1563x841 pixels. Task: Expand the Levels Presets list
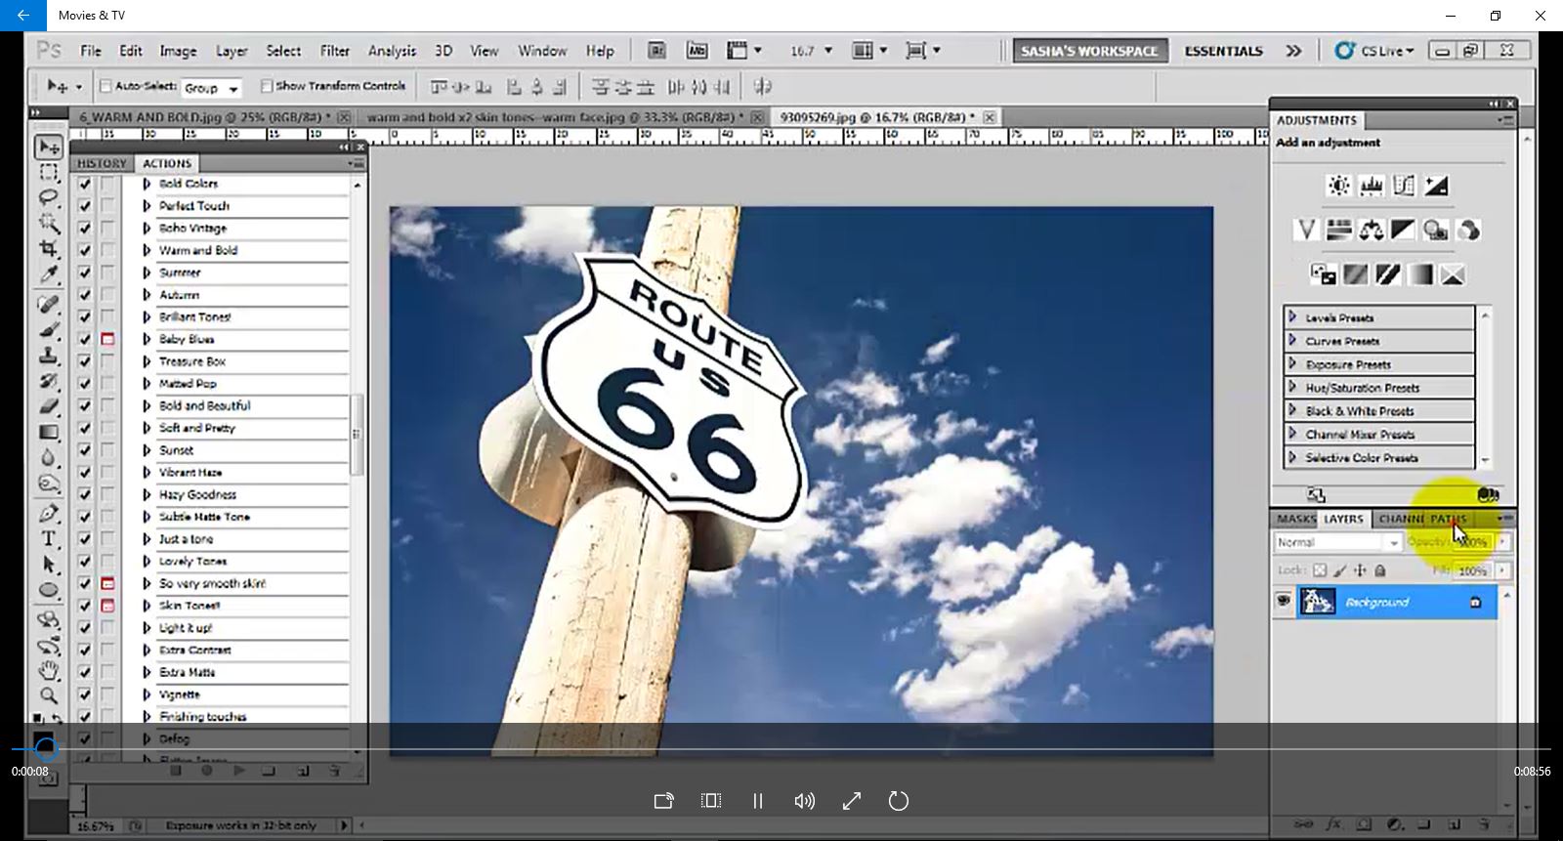(1292, 317)
